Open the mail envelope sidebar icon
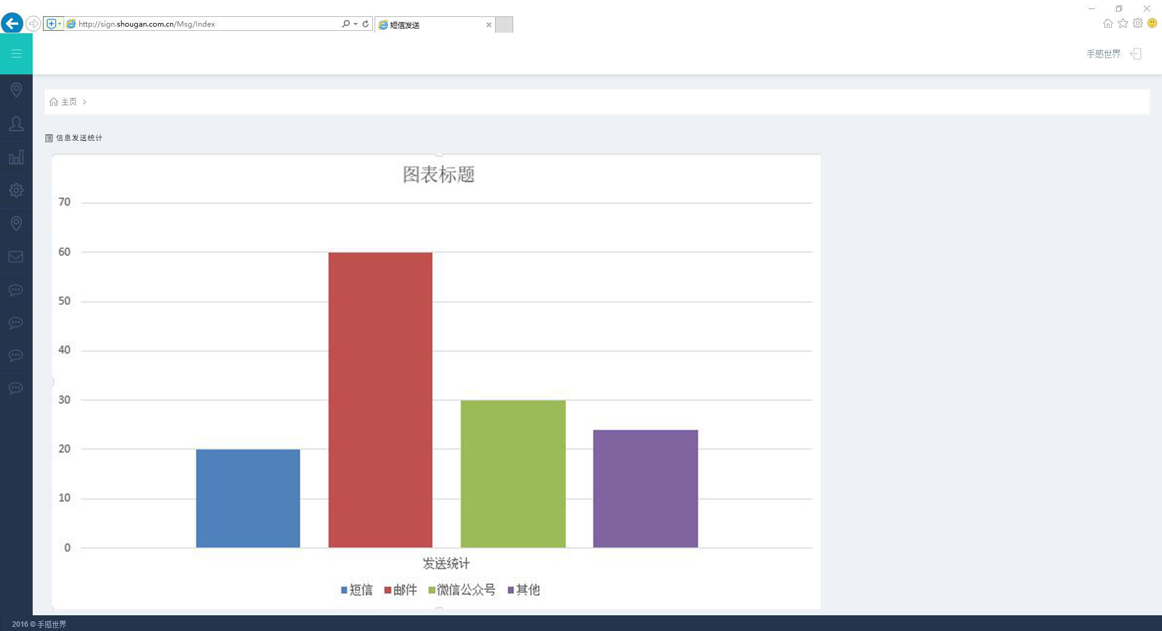The height and width of the screenshot is (631, 1162). coord(16,257)
